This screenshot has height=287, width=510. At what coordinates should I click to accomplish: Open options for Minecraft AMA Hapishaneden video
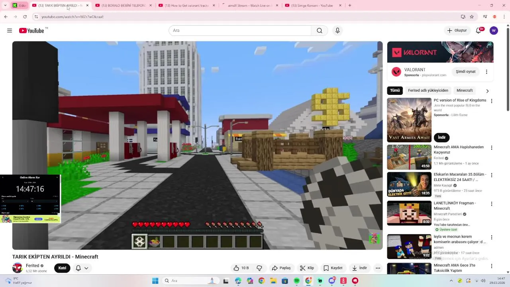(491, 148)
